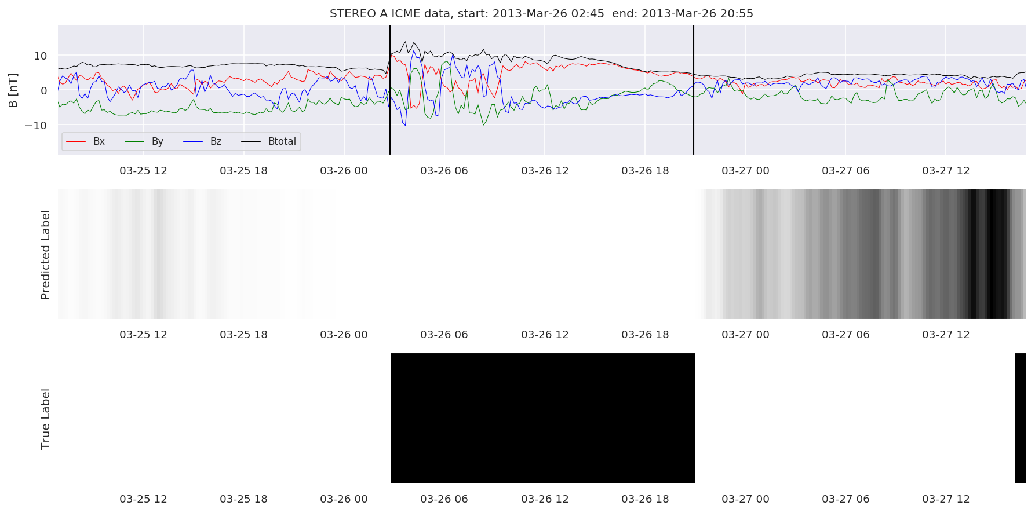1035x513 pixels.
Task: Click the True Label axis title
Action: click(x=46, y=419)
